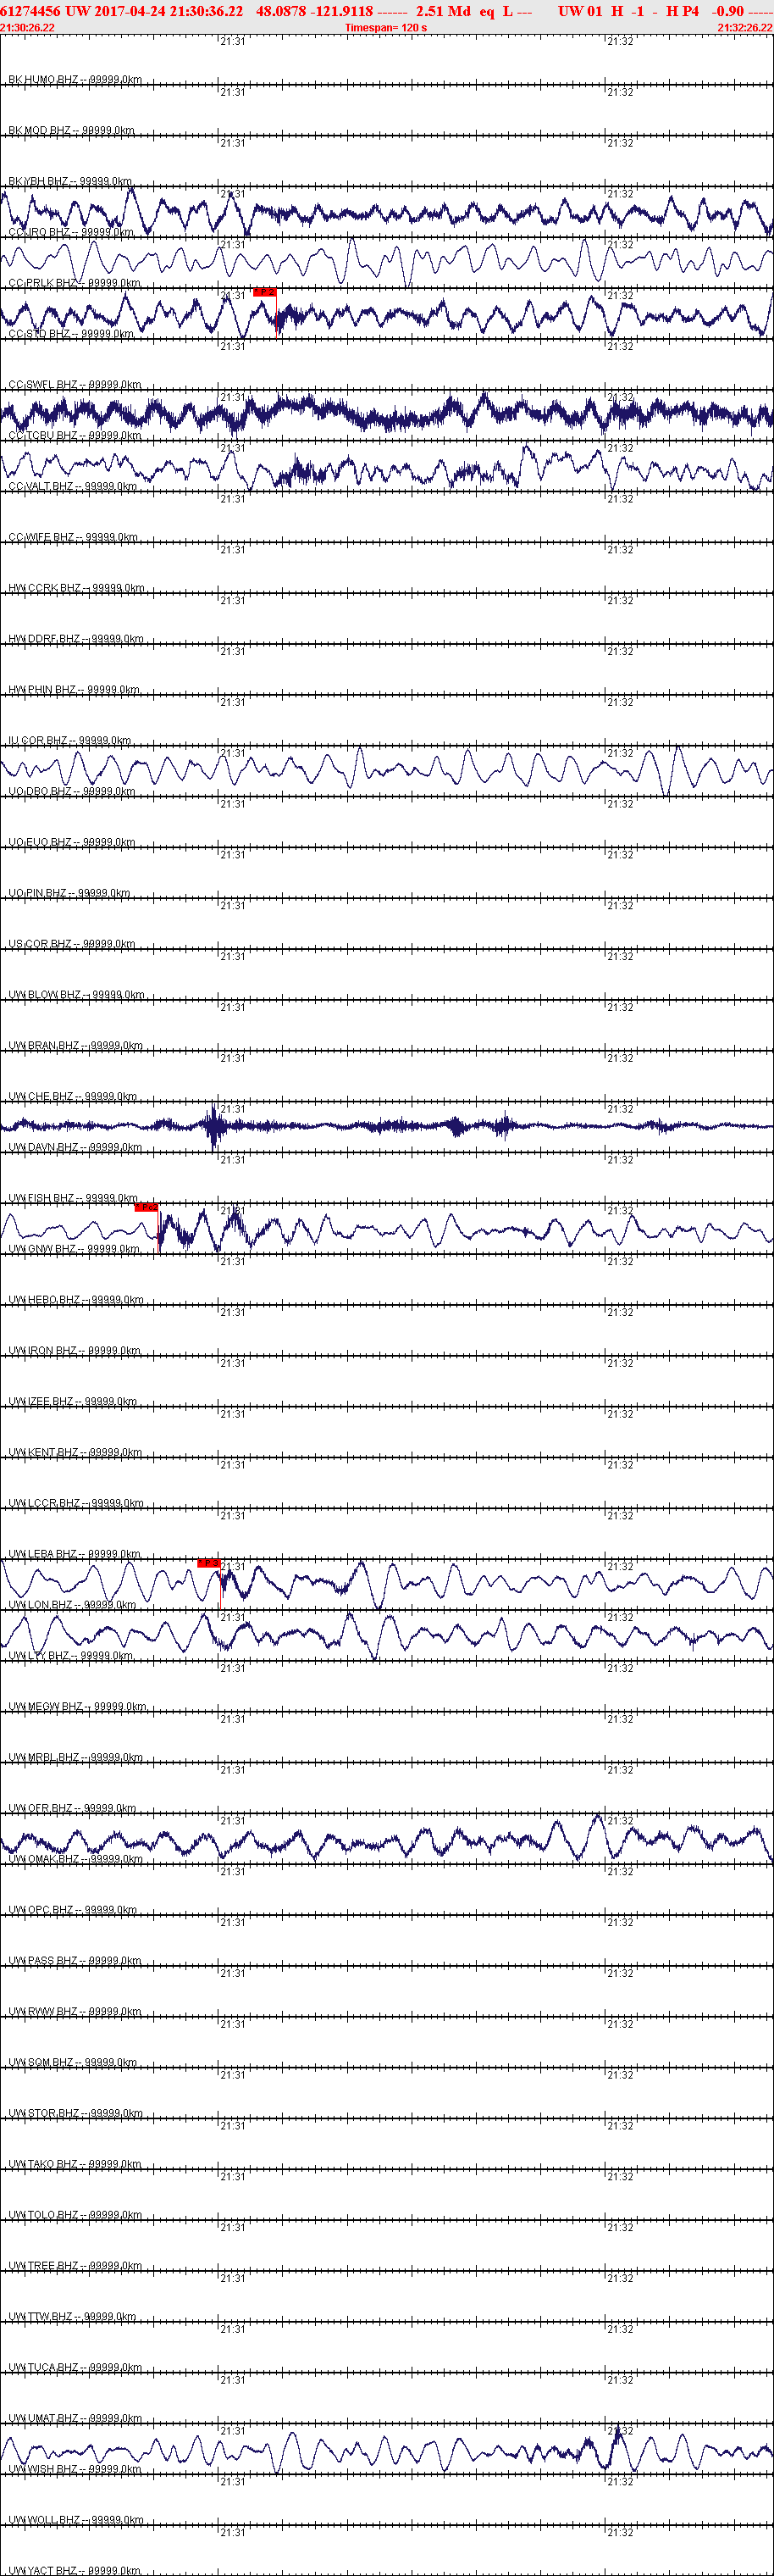Click the UW.LCCR.BHZ station label
The width and height of the screenshot is (774, 2576).
click(x=76, y=1503)
